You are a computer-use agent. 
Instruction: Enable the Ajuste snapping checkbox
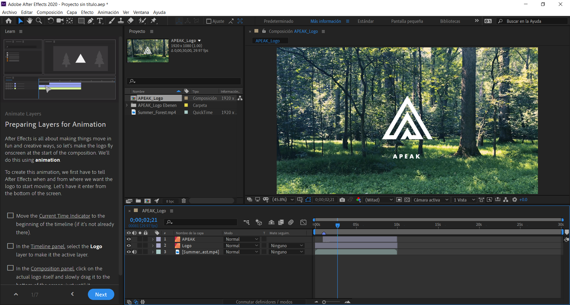(x=209, y=21)
